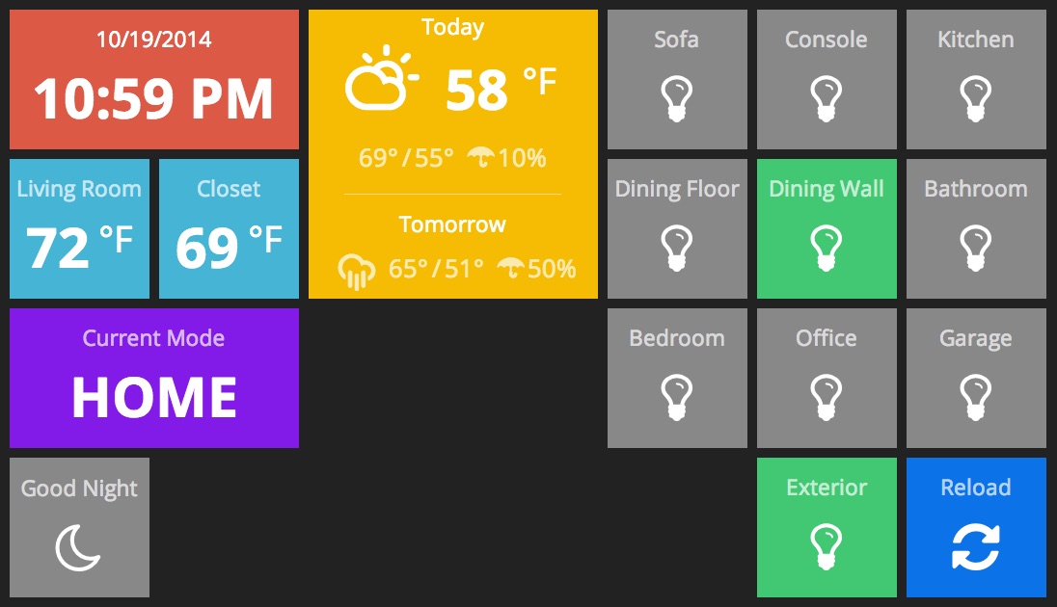Click the Good Night moon icon
Viewport: 1057px width, 607px height.
click(78, 547)
